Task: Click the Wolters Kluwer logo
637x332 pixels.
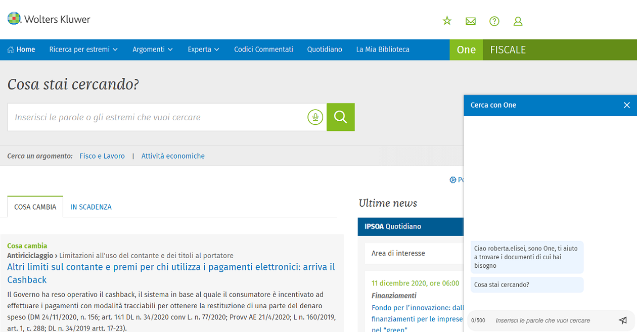Action: click(49, 19)
